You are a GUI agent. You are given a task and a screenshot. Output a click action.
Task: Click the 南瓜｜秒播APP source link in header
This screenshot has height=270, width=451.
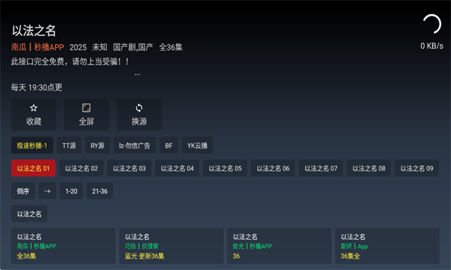pyautogui.click(x=38, y=47)
